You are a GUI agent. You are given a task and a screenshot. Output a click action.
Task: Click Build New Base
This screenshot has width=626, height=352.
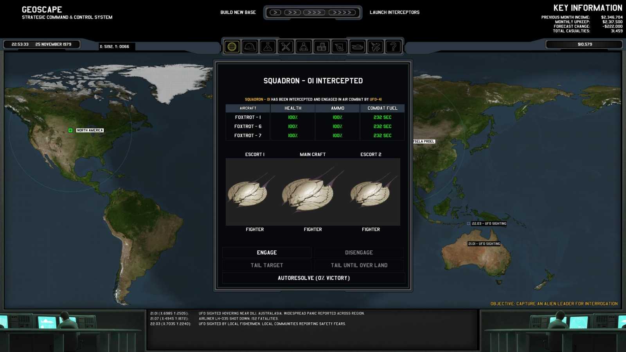pyautogui.click(x=238, y=13)
